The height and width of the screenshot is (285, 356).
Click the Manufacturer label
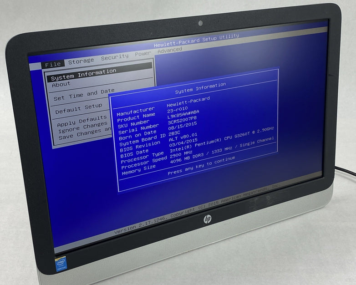tap(136, 111)
